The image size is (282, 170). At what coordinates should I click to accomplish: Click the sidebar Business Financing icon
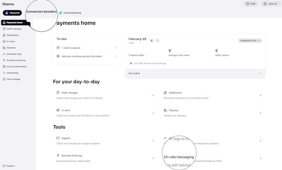tap(4, 60)
